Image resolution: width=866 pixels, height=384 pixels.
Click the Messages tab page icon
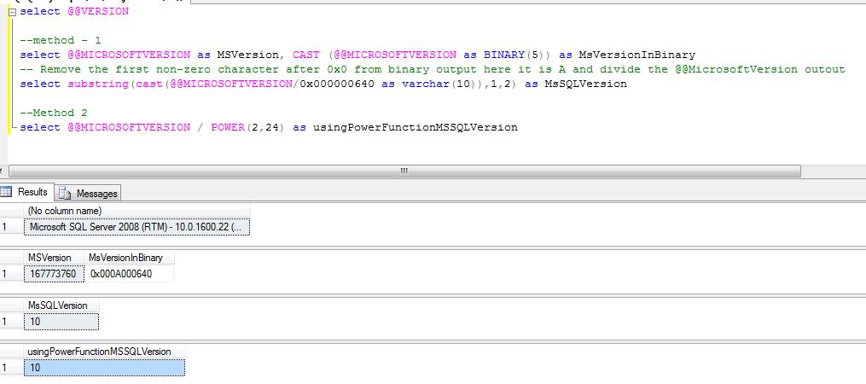coord(66,194)
